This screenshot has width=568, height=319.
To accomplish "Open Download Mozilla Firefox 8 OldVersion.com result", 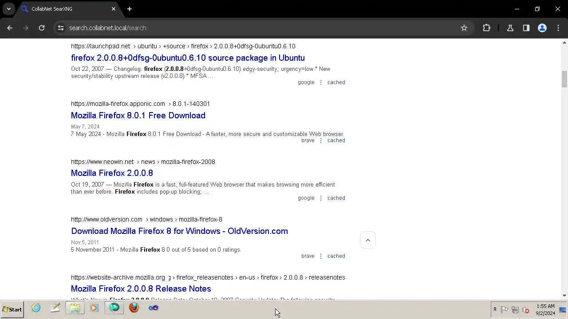I will [x=179, y=231].
